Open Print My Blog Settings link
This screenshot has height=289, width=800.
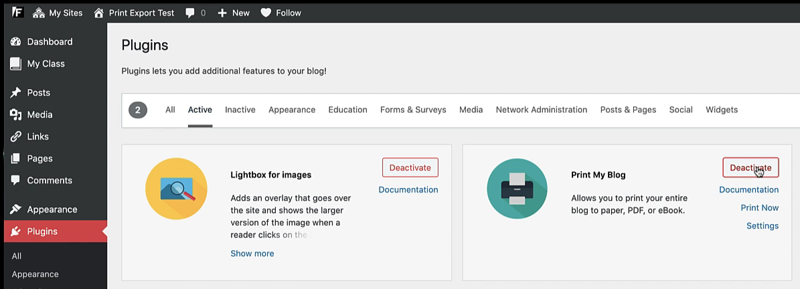tap(763, 225)
